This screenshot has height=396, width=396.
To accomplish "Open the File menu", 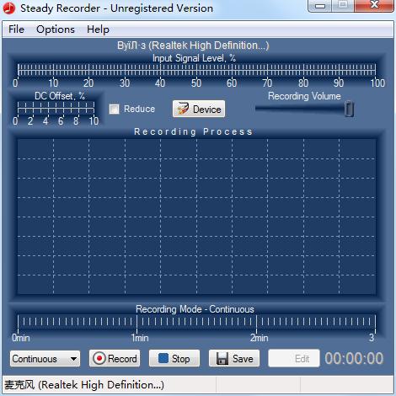I will [16, 29].
